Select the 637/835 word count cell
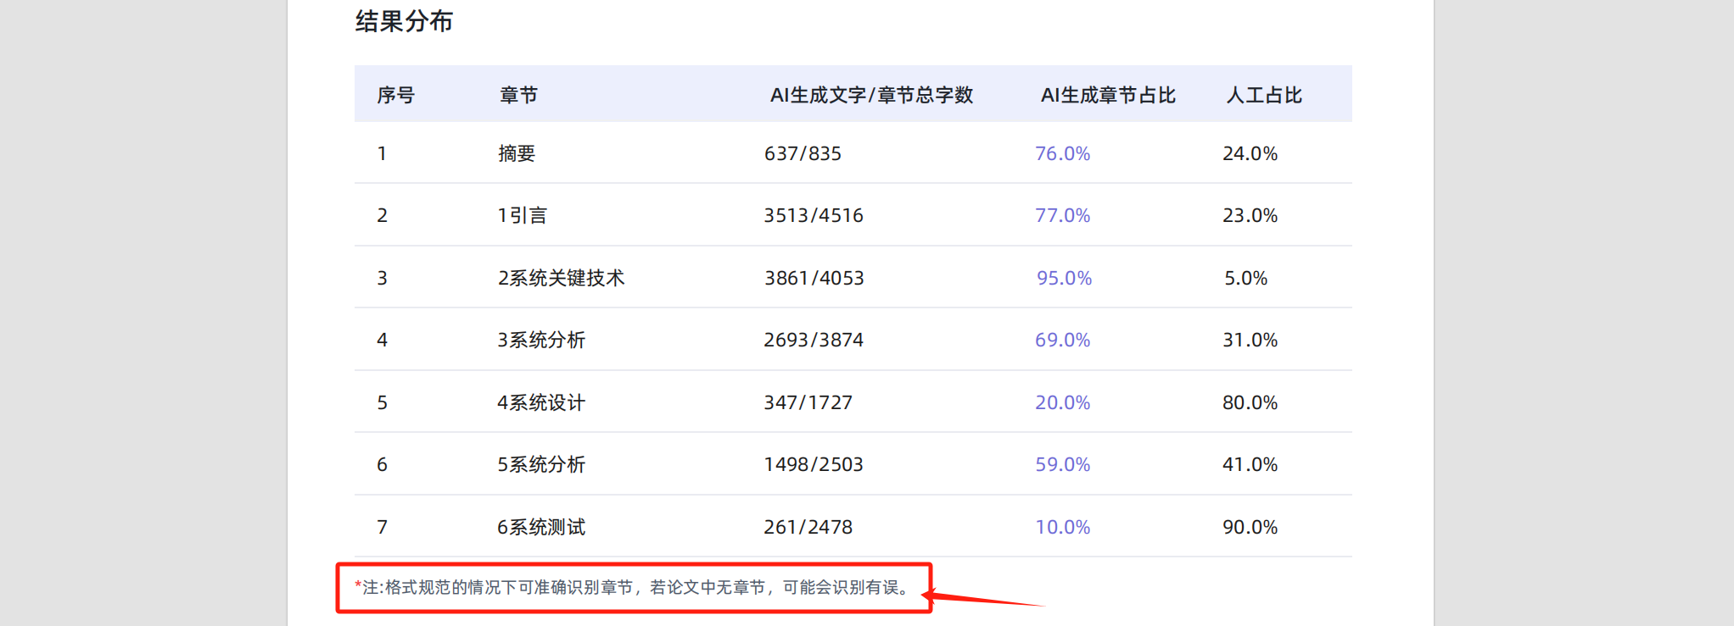This screenshot has width=1734, height=626. [x=803, y=153]
